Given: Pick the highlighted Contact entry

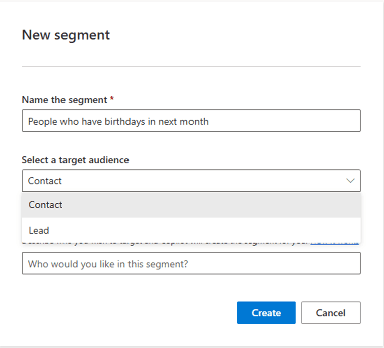Looking at the screenshot, I should [191, 205].
